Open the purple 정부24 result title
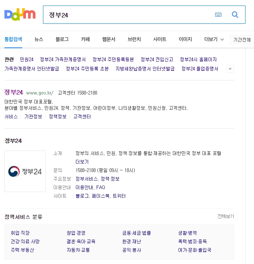This screenshot has height=264, width=254. [x=13, y=92]
